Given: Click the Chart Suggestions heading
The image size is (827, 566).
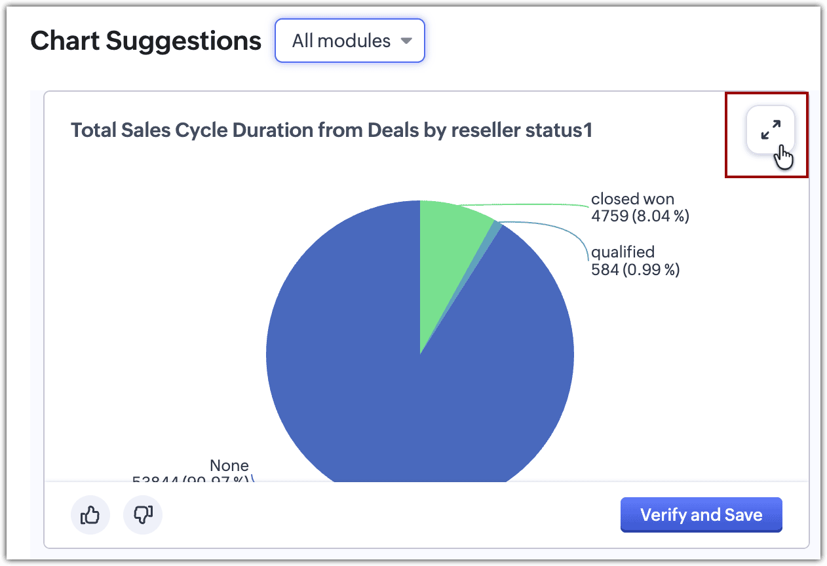Looking at the screenshot, I should click(146, 41).
